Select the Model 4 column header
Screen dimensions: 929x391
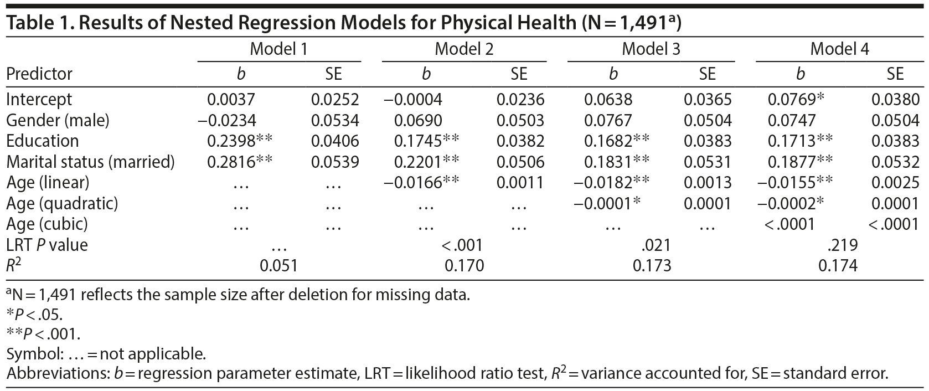[x=839, y=49]
